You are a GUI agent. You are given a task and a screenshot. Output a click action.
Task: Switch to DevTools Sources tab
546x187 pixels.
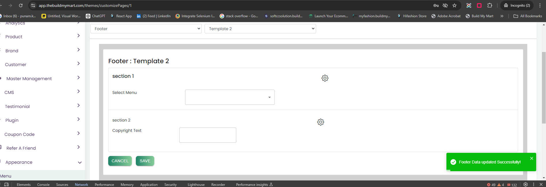tap(62, 185)
